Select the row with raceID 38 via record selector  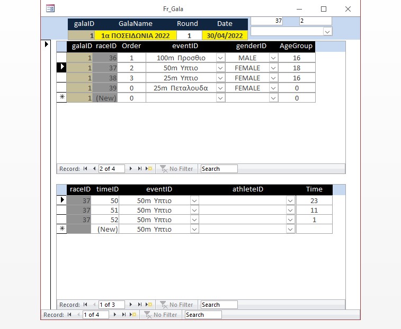[61, 78]
